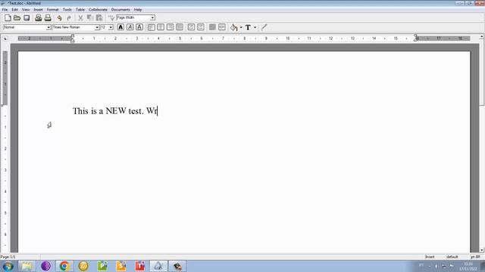Open the green P taskbar app
This screenshot has width=485, height=272.
(102, 266)
